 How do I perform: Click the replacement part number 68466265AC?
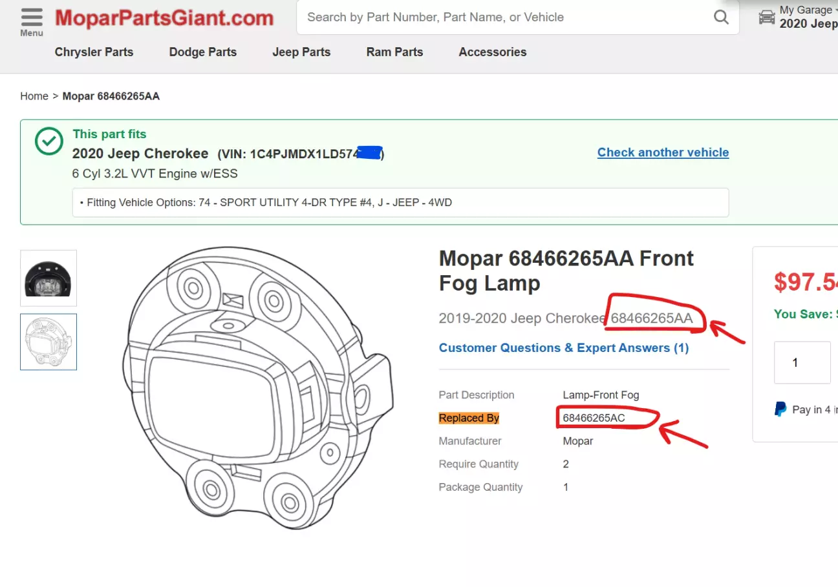(594, 418)
